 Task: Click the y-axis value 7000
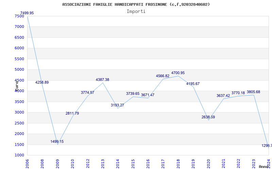(19, 27)
